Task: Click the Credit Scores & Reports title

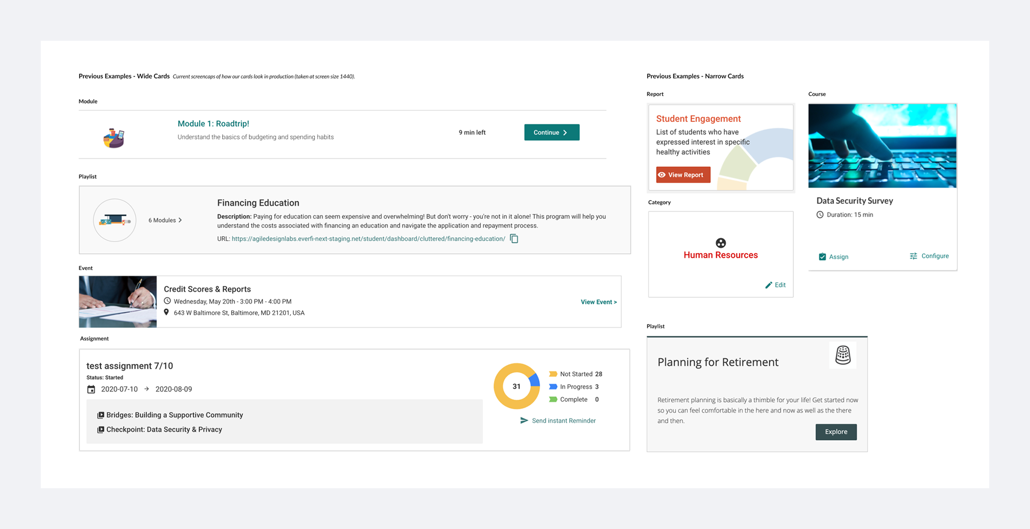Action: pos(207,289)
